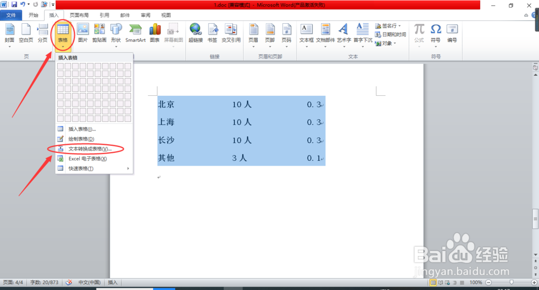Open the spelling check status icon
Screen dimensions: 539x290
[69, 282]
